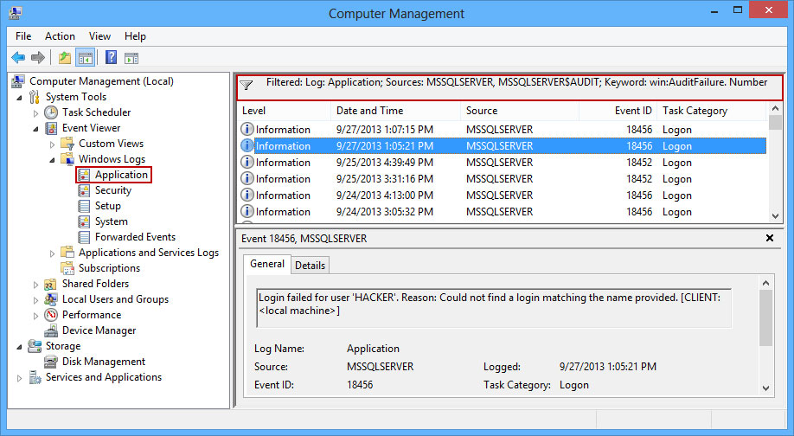Collapse the Event Viewer node

[x=35, y=129]
